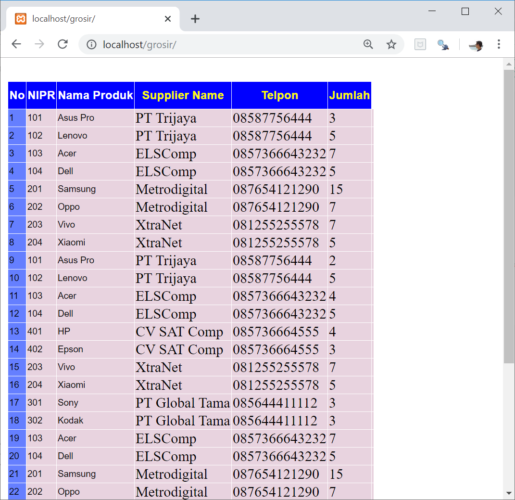Click the shield extension icon
Screen dimensions: 515x500
420,44
